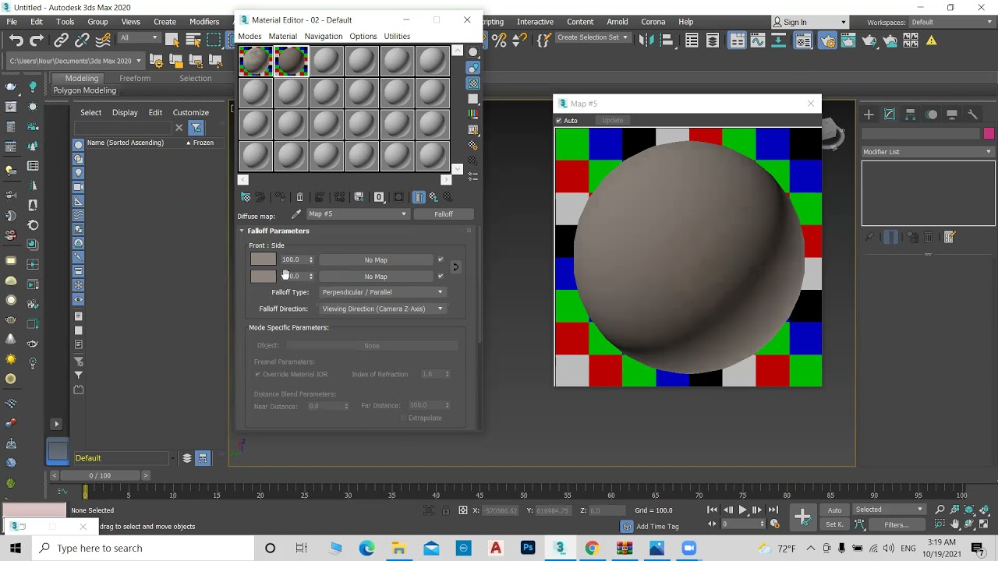
Task: Activate the Select and Link tool
Action: pyautogui.click(x=62, y=41)
